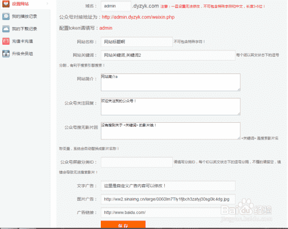Viewport: 288px width, 229px height.
Task: Click the empty 公众号屏蔽分类ID field
Action: pos(137,162)
